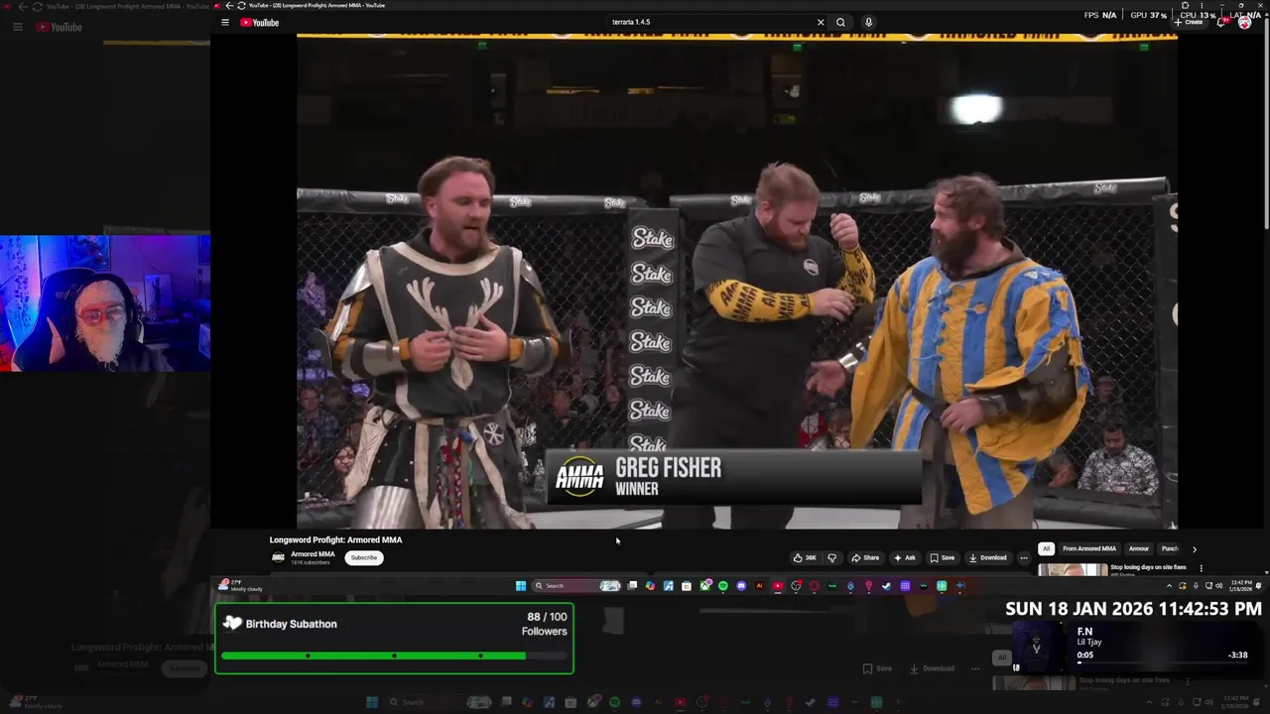Click the YouTube logo beside the guide menu
This screenshot has height=714, width=1270.
click(260, 22)
